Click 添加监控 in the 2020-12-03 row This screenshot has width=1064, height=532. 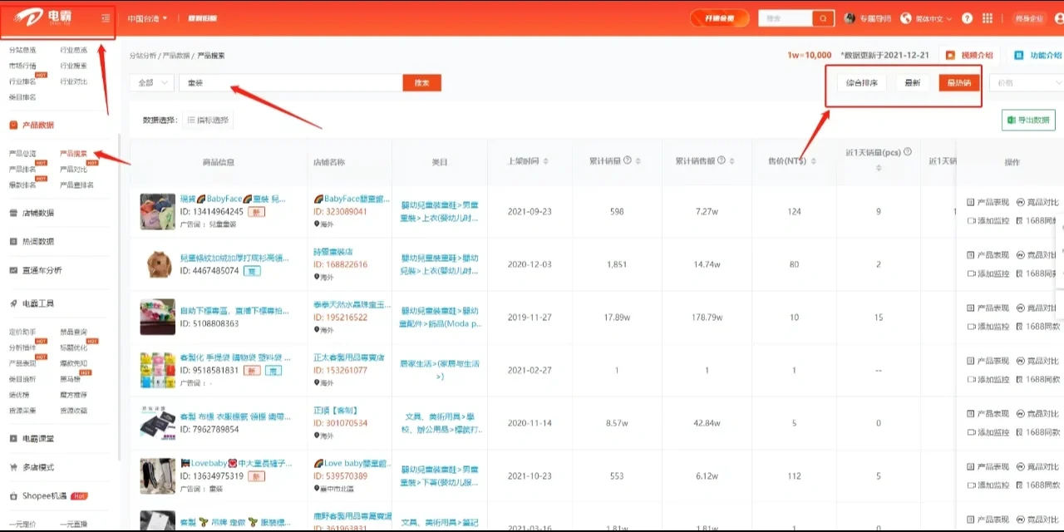(x=988, y=273)
